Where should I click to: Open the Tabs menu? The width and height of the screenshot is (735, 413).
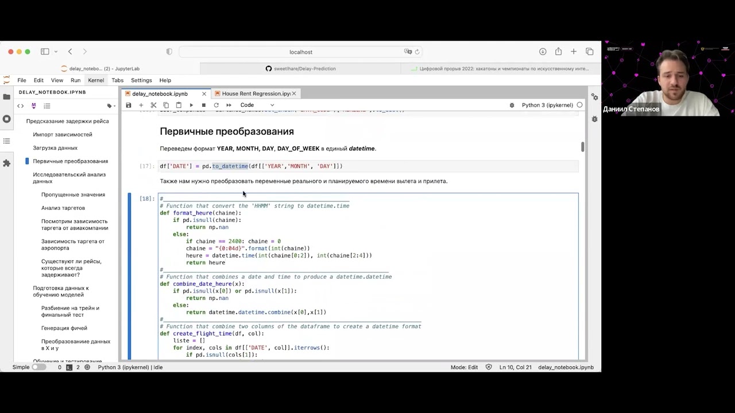point(117,80)
